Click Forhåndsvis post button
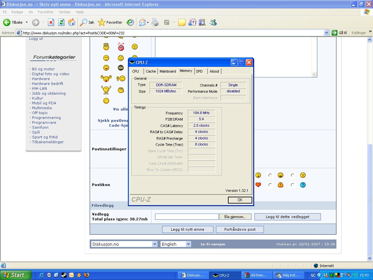The height and width of the screenshot is (280, 373). coord(240,229)
